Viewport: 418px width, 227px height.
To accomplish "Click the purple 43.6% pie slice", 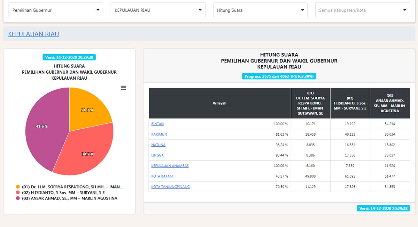I will [44, 129].
